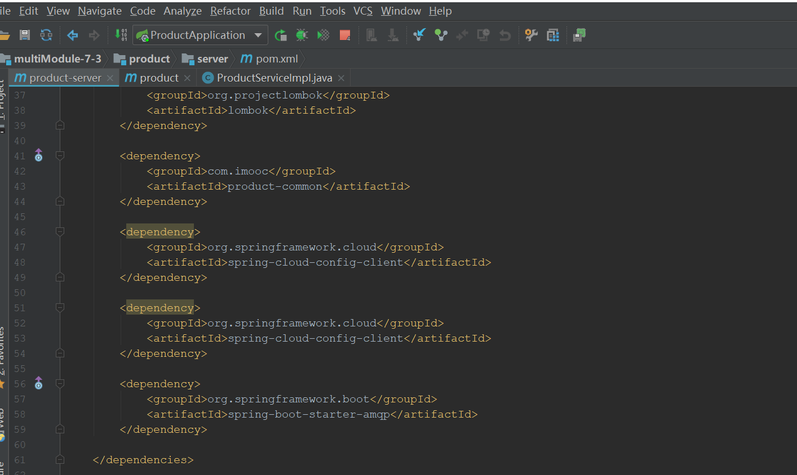Click fold marker at line 44 closing tag

pos(60,201)
